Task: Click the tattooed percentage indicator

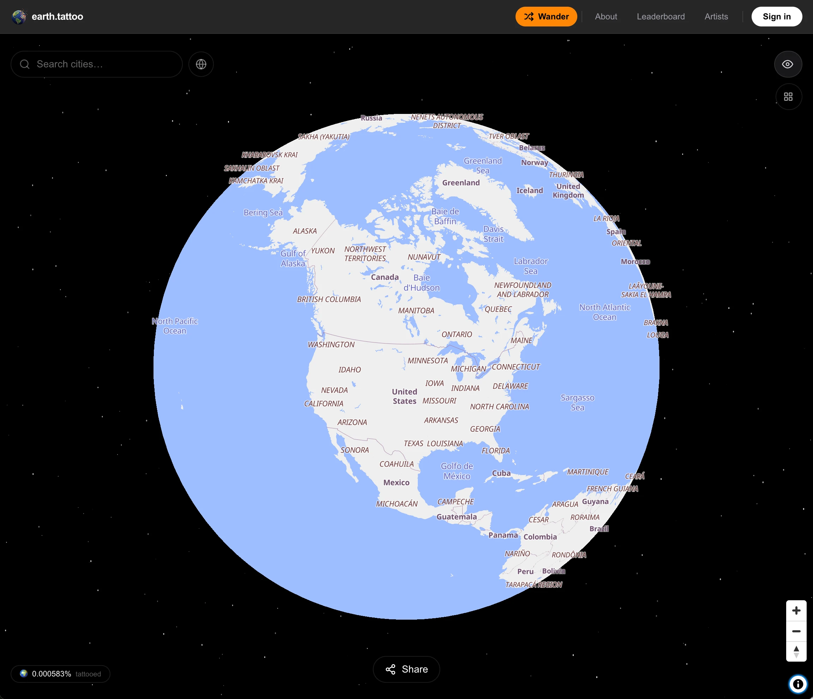Action: (x=60, y=674)
